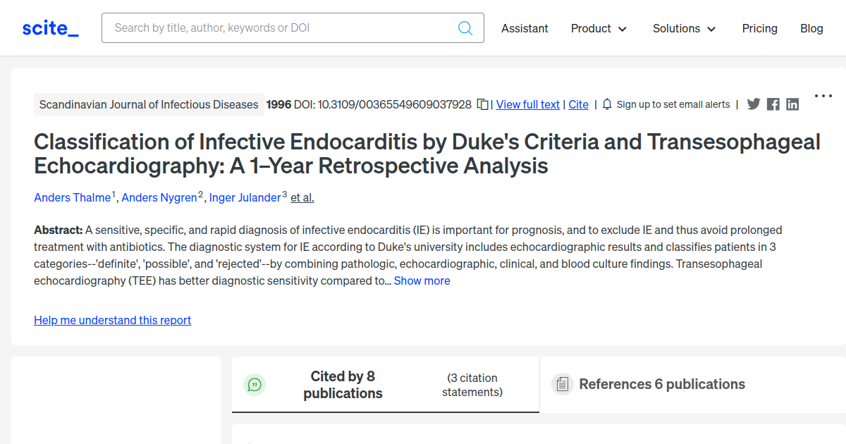The height and width of the screenshot is (444, 846).
Task: Click the scite_ logo
Action: [x=49, y=27]
